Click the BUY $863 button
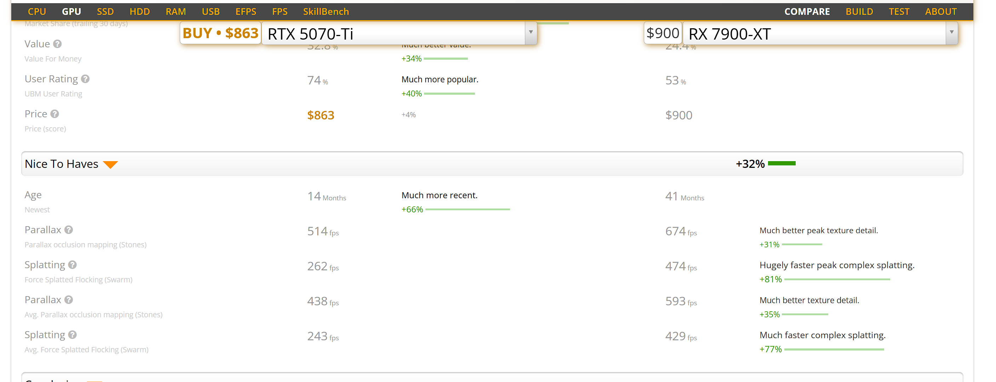Screen dimensions: 996x382 pyautogui.click(x=221, y=33)
